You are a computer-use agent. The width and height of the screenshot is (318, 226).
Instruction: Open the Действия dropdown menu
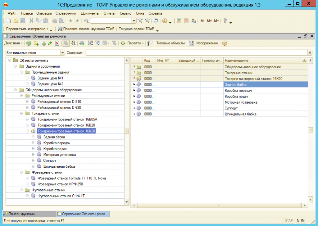14,43
